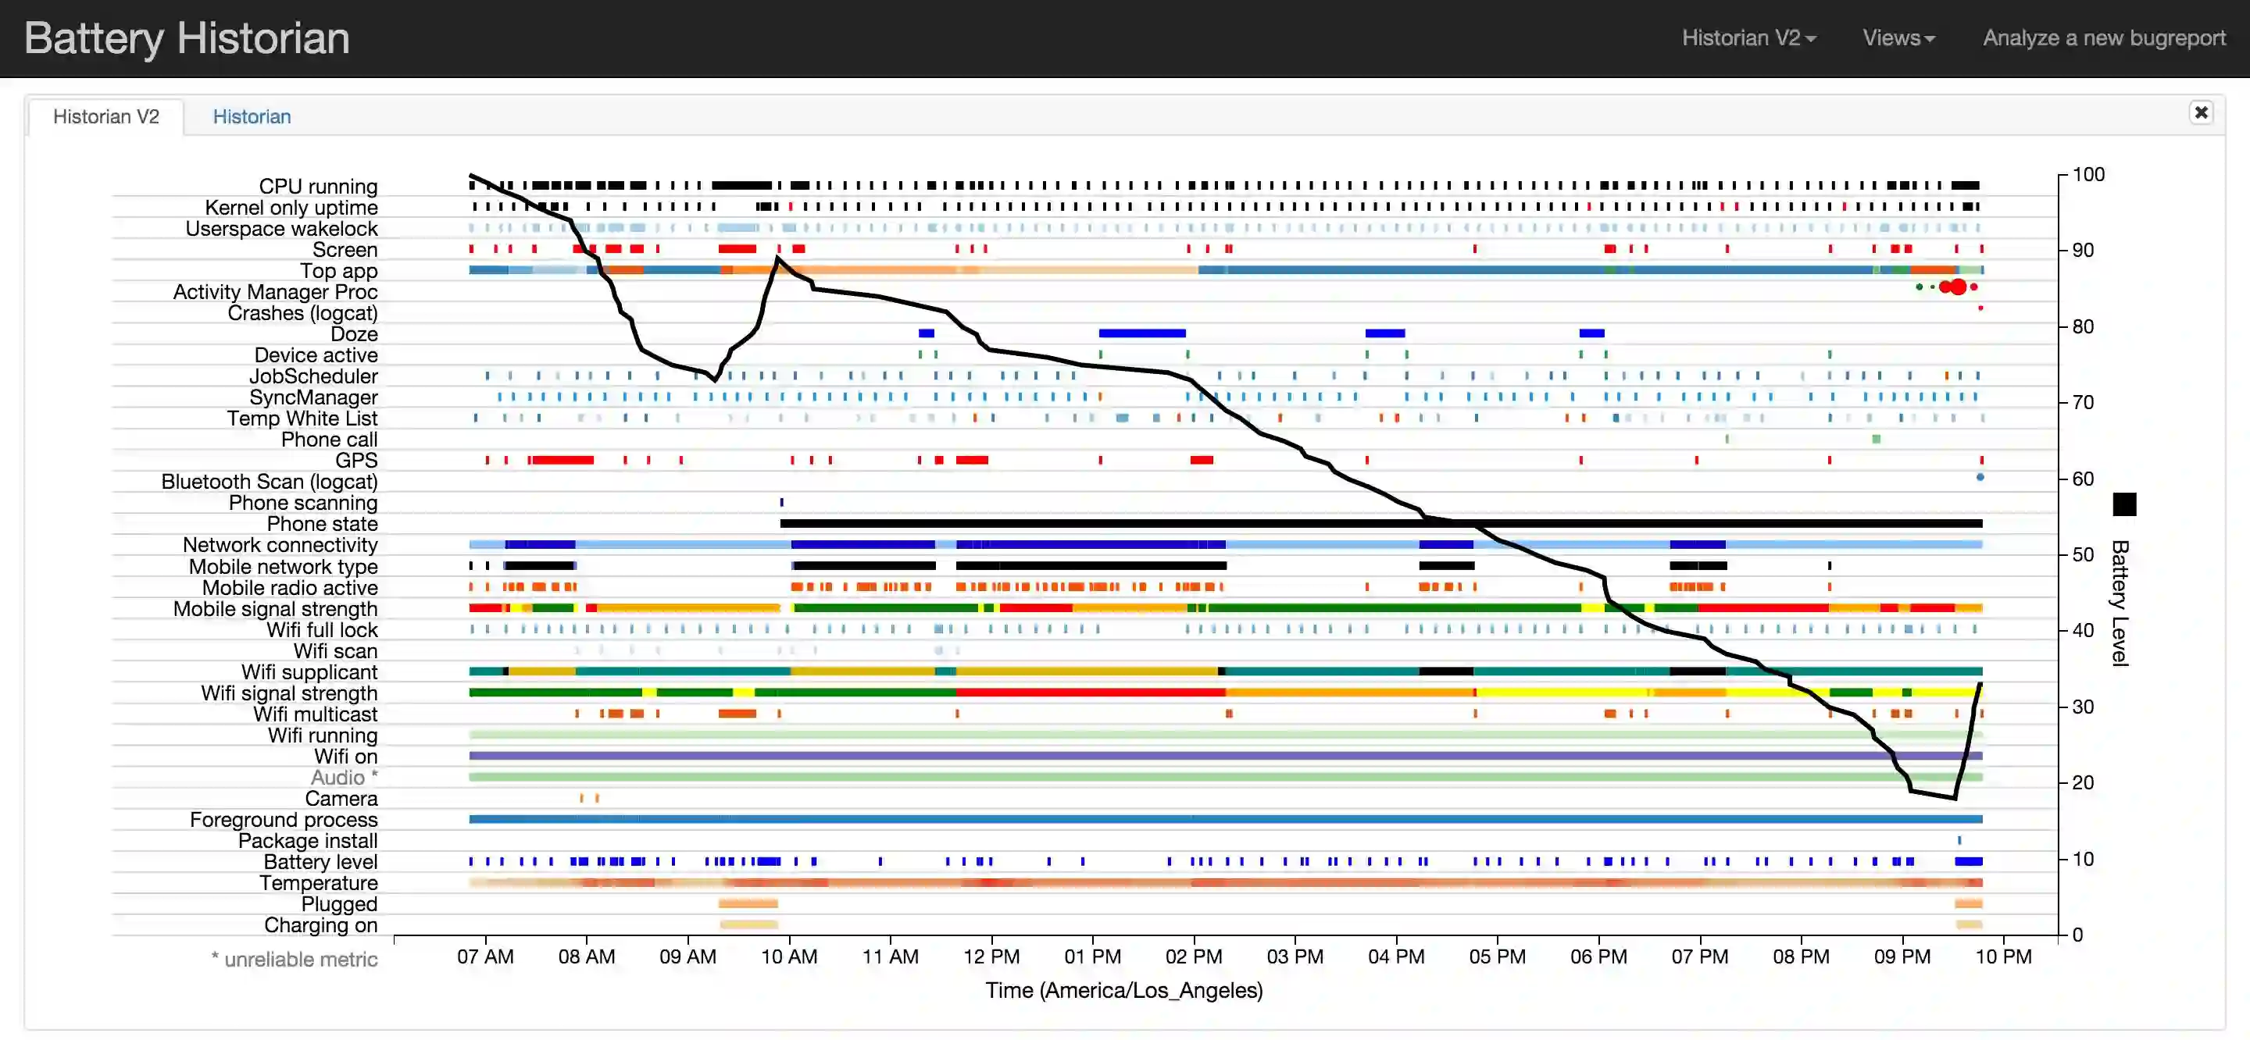Switch to the Historian tab
This screenshot has width=2250, height=1040.
click(252, 116)
